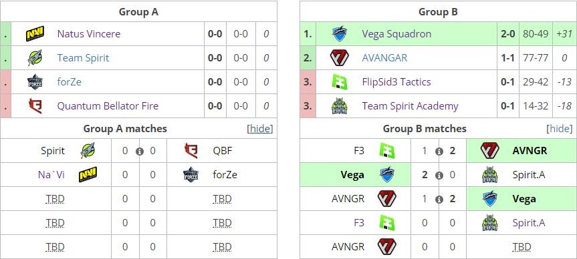Image resolution: width=577 pixels, height=259 pixels.
Task: Hide the Group B matches list
Action: (x=560, y=129)
